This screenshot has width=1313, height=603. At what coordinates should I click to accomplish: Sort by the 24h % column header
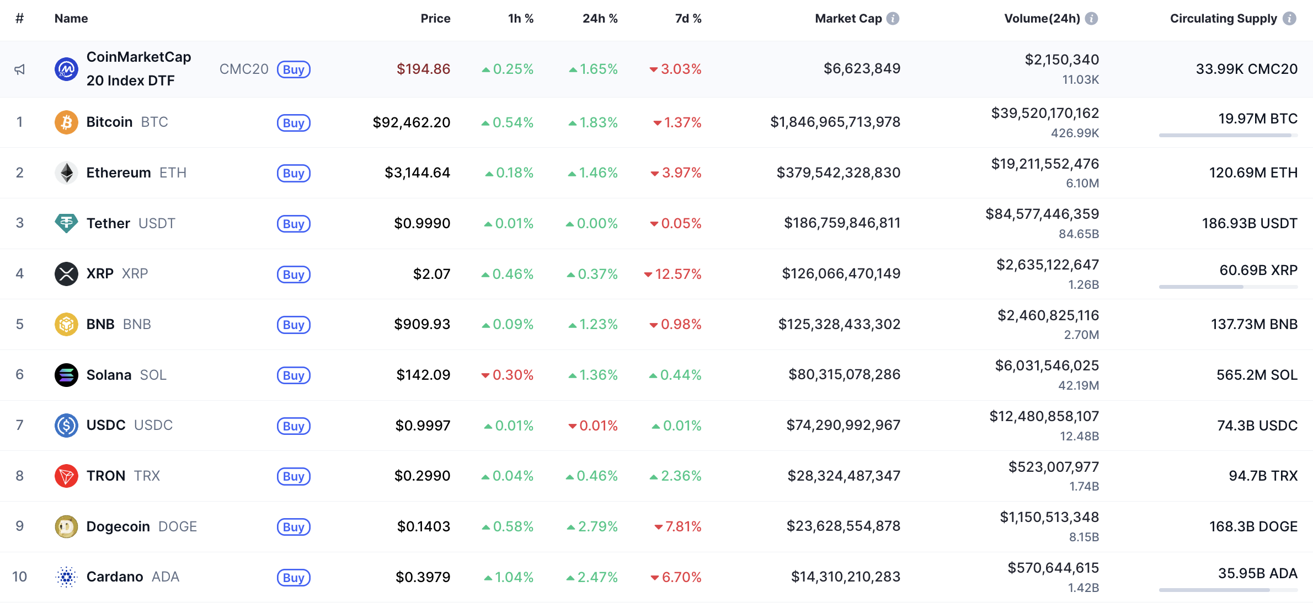[x=600, y=19]
